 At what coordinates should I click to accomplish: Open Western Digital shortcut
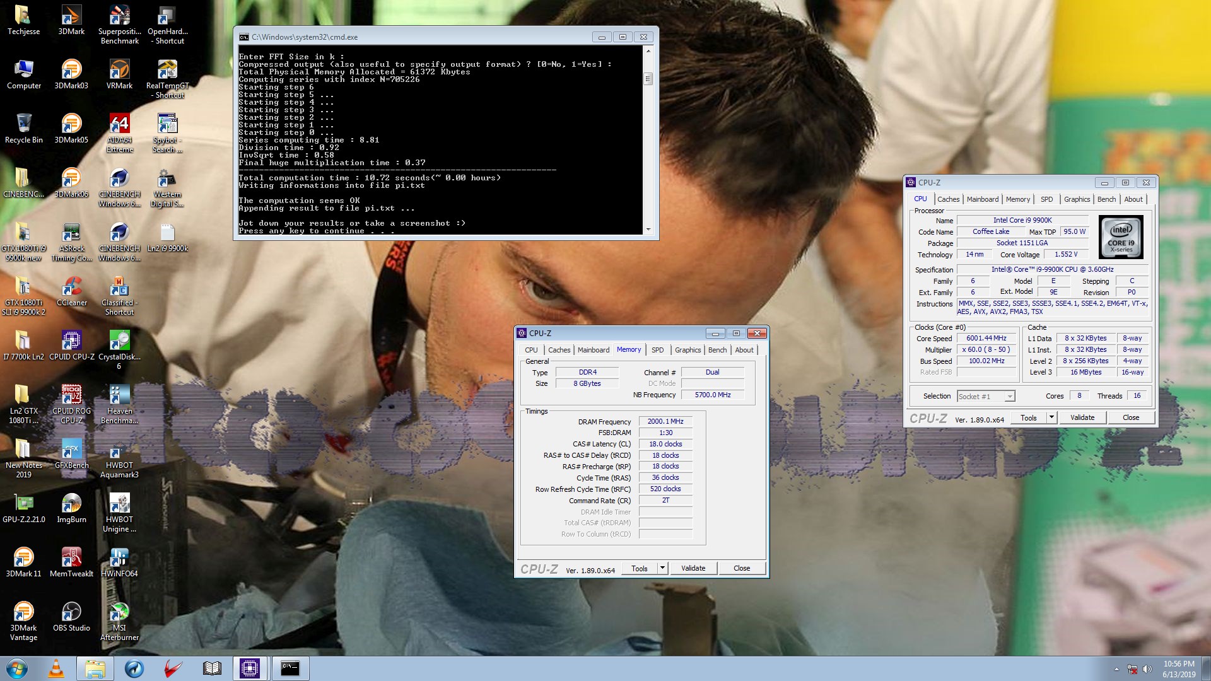pyautogui.click(x=167, y=187)
